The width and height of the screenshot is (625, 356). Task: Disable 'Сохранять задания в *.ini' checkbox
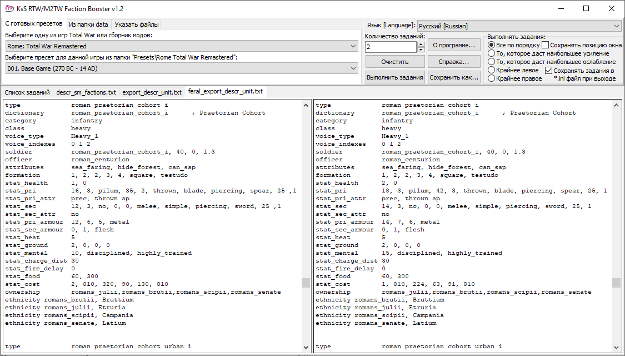click(x=549, y=71)
